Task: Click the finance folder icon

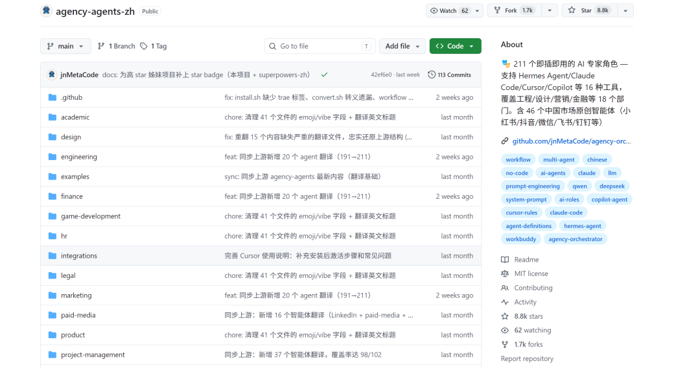Action: coord(52,196)
